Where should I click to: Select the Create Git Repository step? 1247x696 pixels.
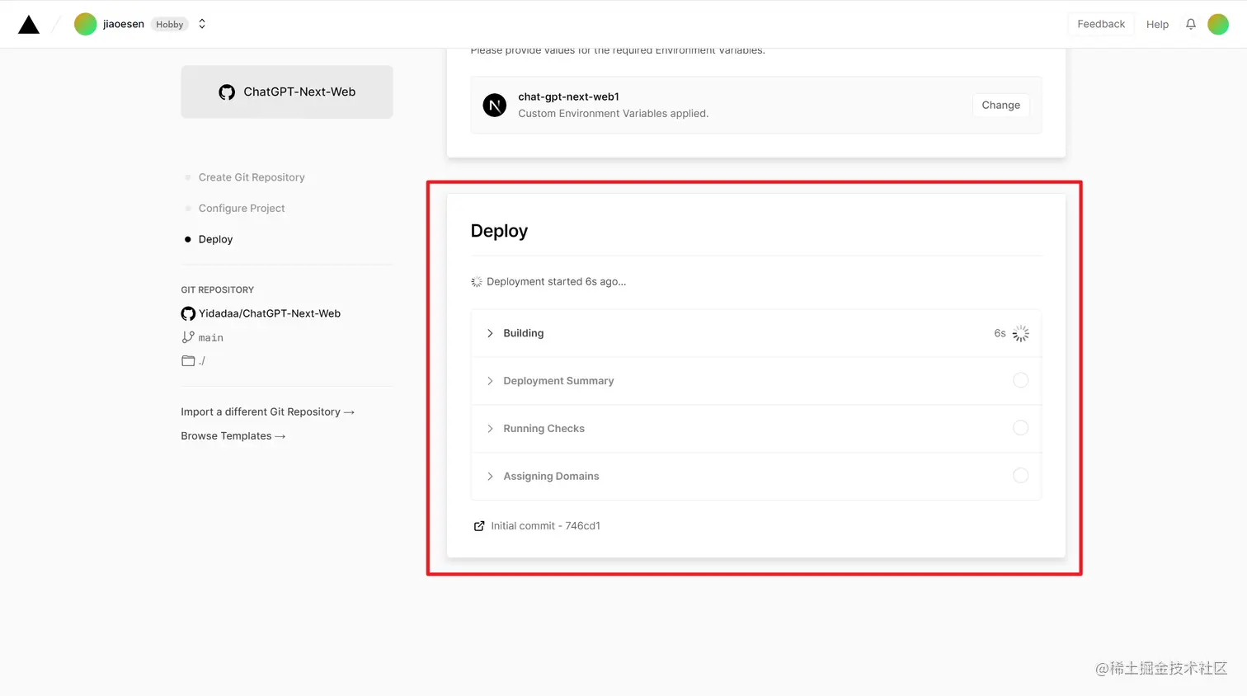252,177
